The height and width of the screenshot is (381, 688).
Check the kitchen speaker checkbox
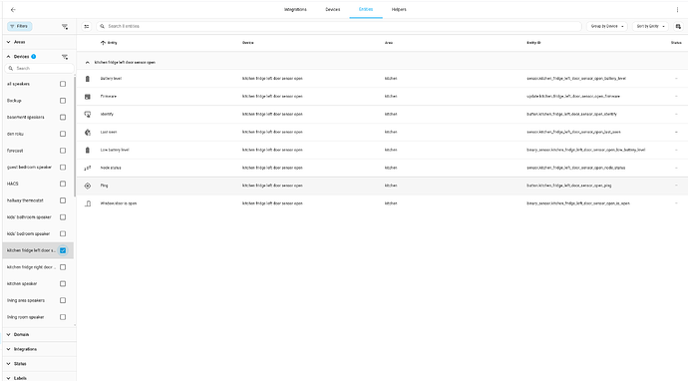coord(63,284)
